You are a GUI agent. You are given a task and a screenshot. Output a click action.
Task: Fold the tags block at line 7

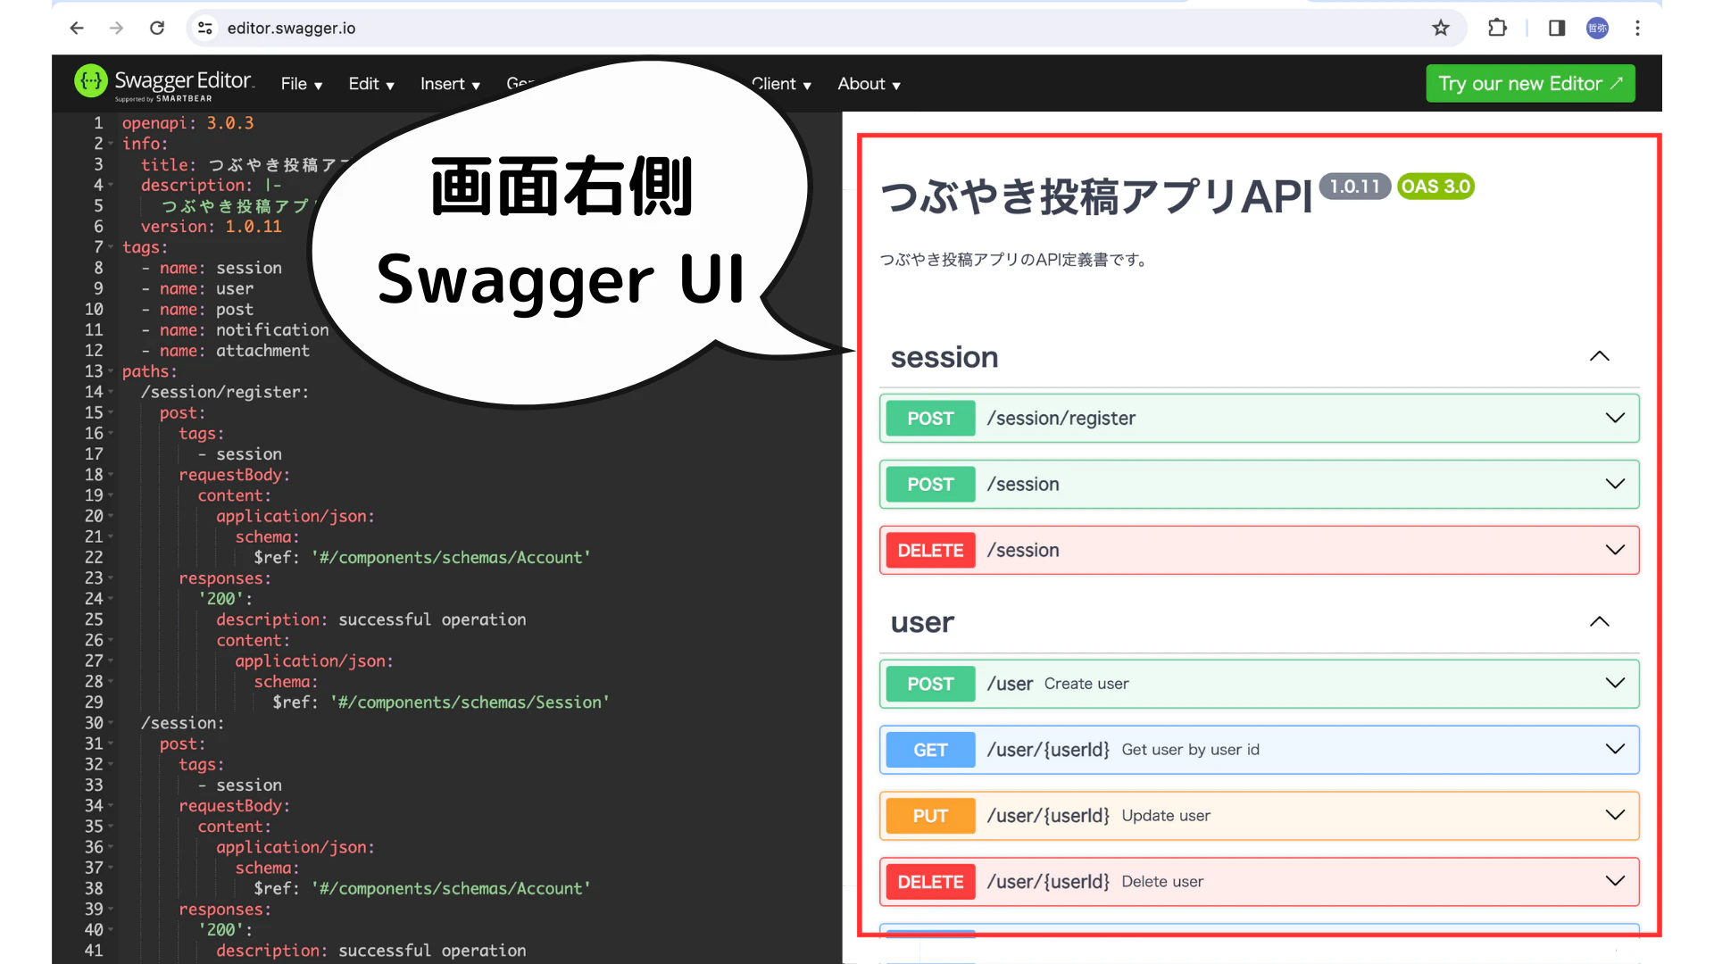pos(111,247)
